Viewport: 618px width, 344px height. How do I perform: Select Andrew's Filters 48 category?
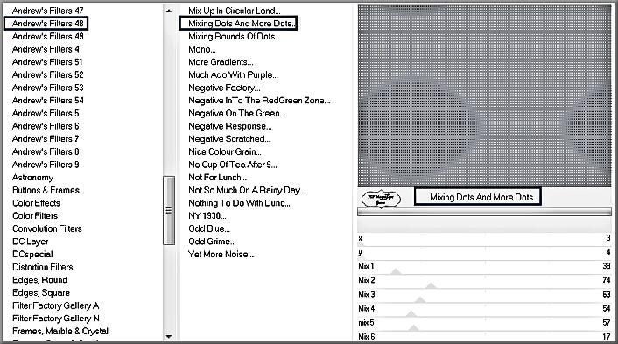tap(46, 24)
